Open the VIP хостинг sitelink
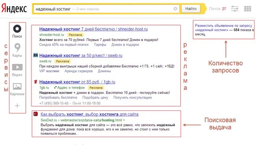 (49, 71)
